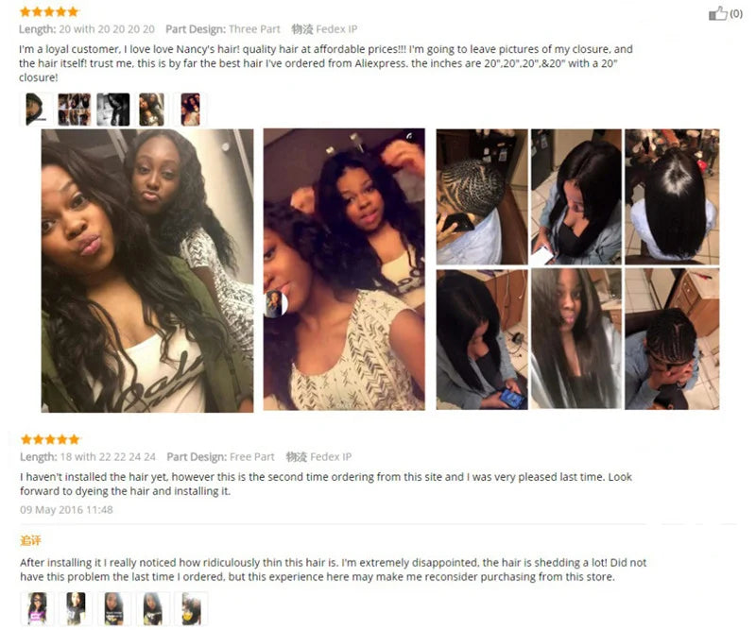Click the five-star rating of second review
The image size is (756, 630).
[x=50, y=439]
